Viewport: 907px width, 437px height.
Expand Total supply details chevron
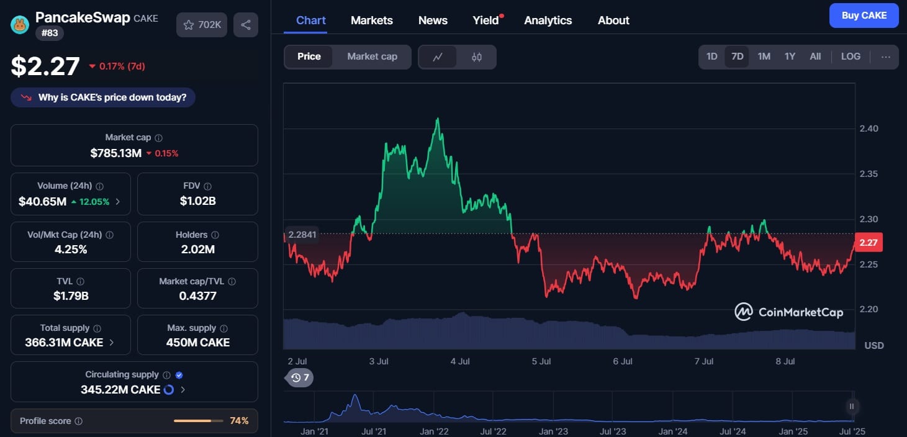[x=112, y=342]
